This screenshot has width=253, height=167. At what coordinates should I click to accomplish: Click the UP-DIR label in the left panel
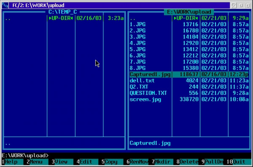click(x=61, y=18)
